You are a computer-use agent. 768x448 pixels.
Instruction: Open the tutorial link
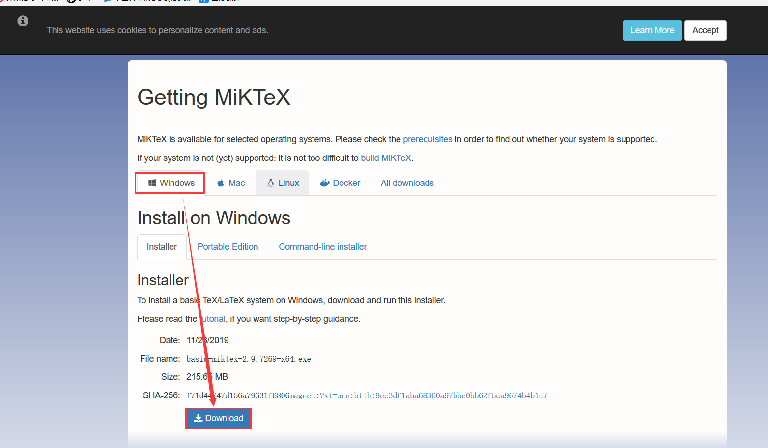coord(214,318)
